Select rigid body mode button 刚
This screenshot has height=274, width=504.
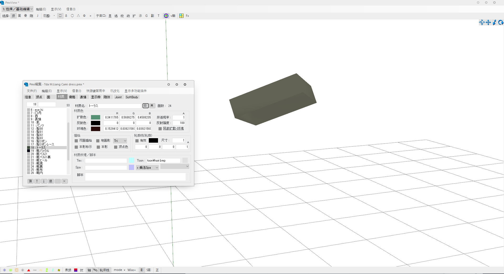point(32,16)
